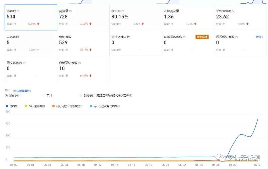Click the blue 访客数 legend swatch
Viewport: 268px width, 169px height.
[7, 106]
